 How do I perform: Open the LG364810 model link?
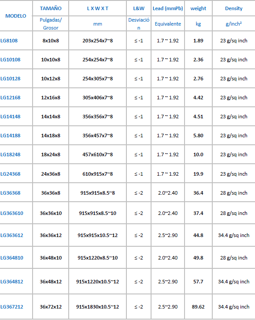tap(12, 258)
